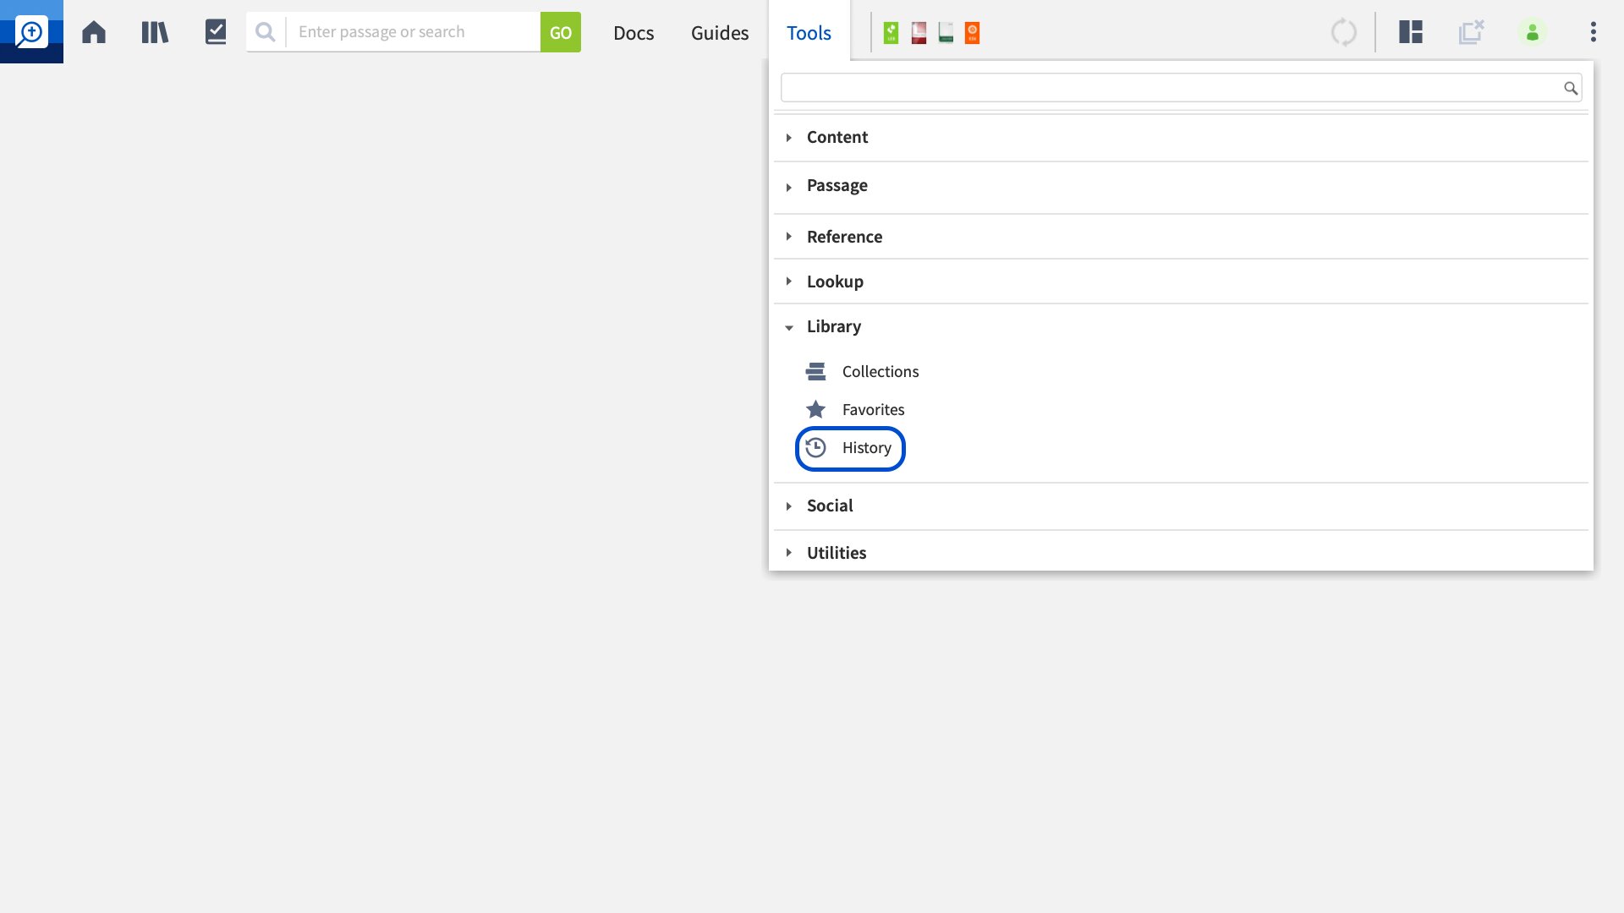Click the magnifier in Tools search field

[x=1571, y=88]
